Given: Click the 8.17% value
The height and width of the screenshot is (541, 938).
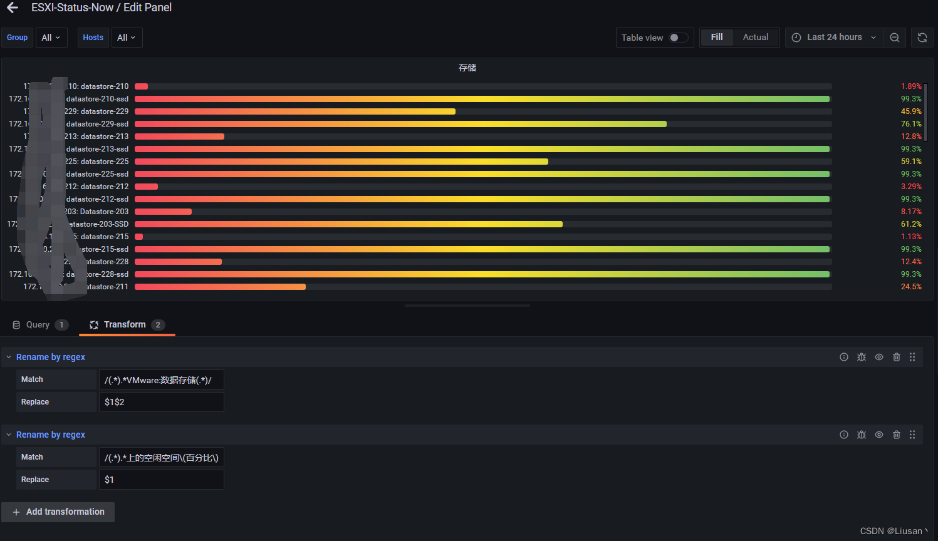Looking at the screenshot, I should (911, 212).
